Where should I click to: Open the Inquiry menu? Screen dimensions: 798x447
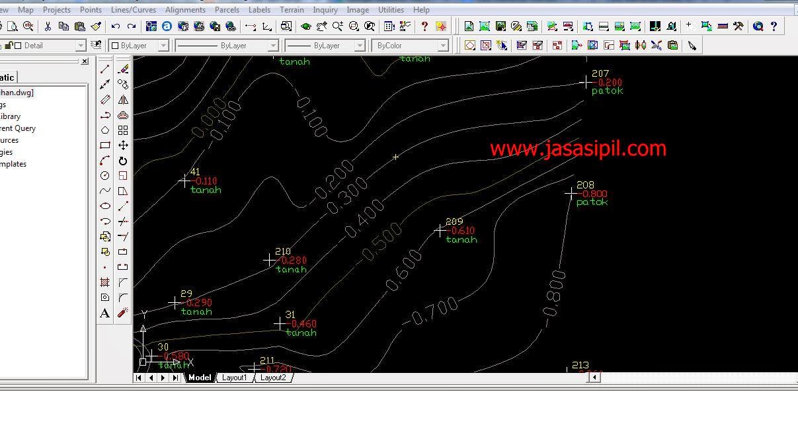[325, 10]
